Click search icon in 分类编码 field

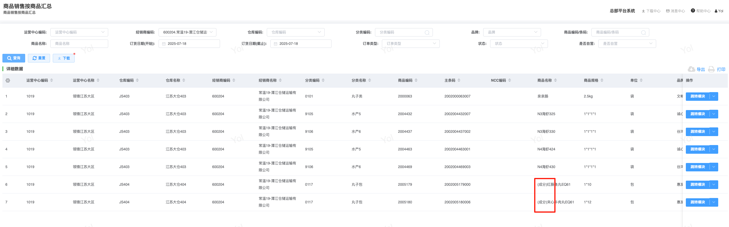(x=427, y=32)
